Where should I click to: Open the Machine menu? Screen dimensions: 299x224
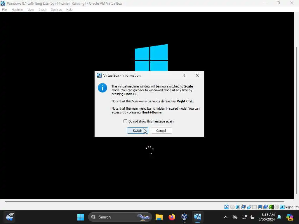tap(17, 10)
